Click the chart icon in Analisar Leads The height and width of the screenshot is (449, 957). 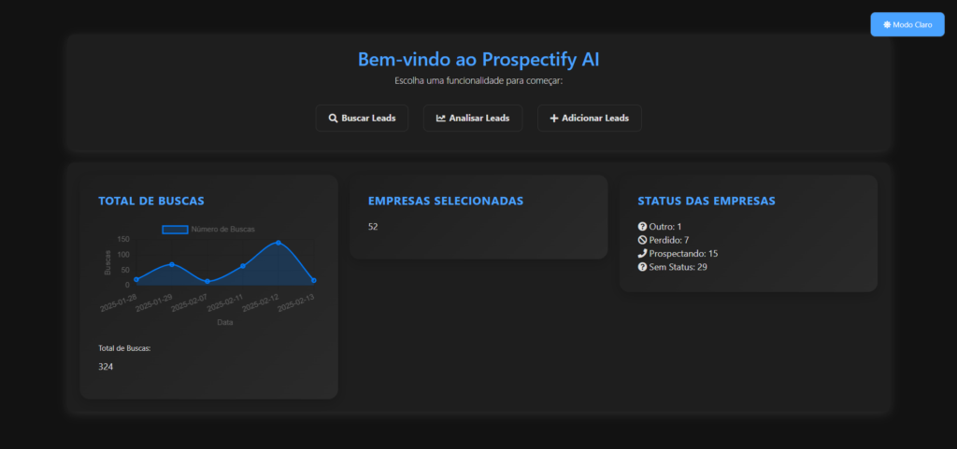point(441,119)
